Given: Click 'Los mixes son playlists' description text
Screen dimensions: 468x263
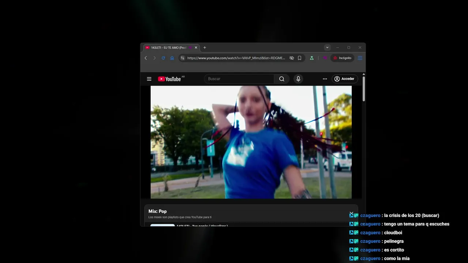Looking at the screenshot, I should point(180,217).
